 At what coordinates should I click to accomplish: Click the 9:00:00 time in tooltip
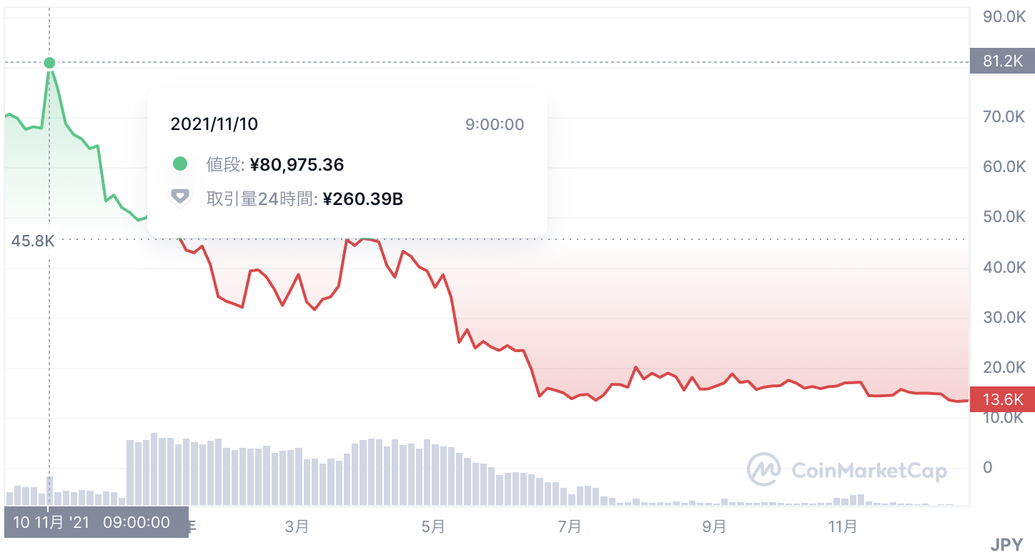point(494,124)
